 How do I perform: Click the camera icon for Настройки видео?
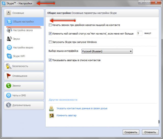(x=9, y=48)
